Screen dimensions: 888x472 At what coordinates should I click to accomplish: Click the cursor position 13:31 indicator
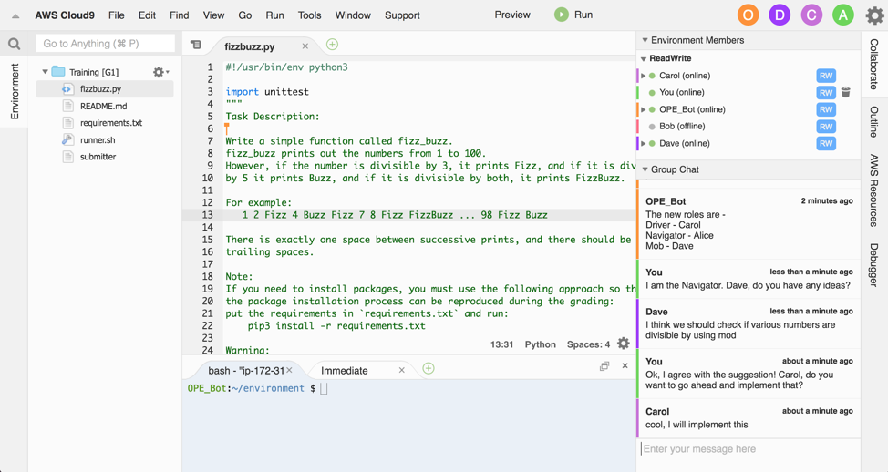pos(501,344)
